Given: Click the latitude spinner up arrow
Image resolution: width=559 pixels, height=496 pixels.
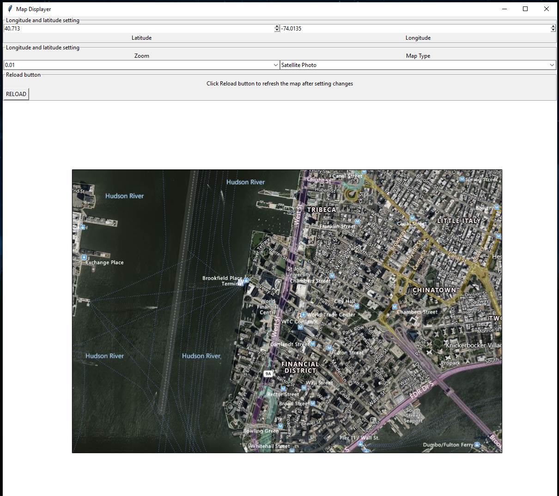Looking at the screenshot, I should click(276, 26).
